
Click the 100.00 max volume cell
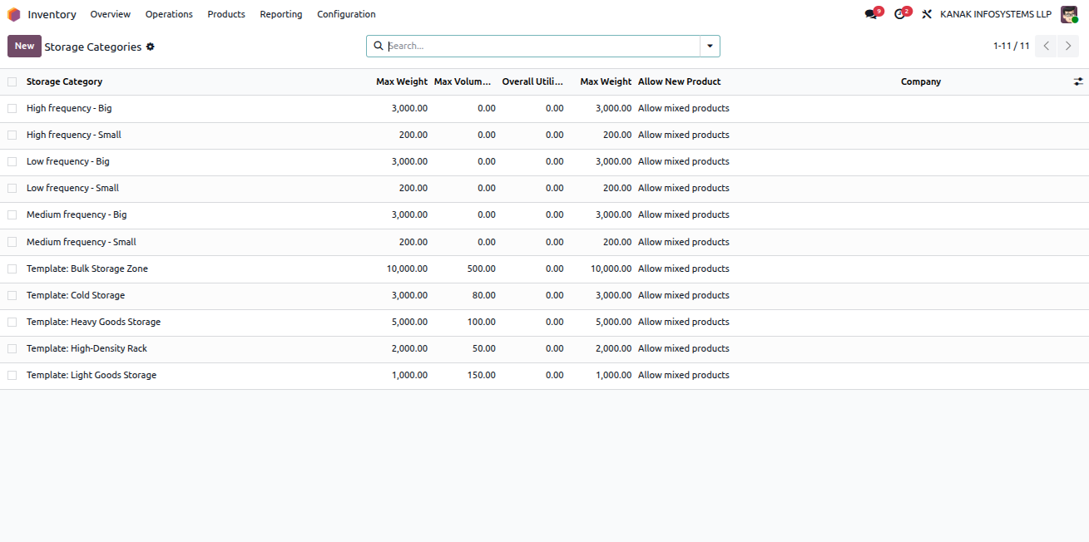point(481,322)
